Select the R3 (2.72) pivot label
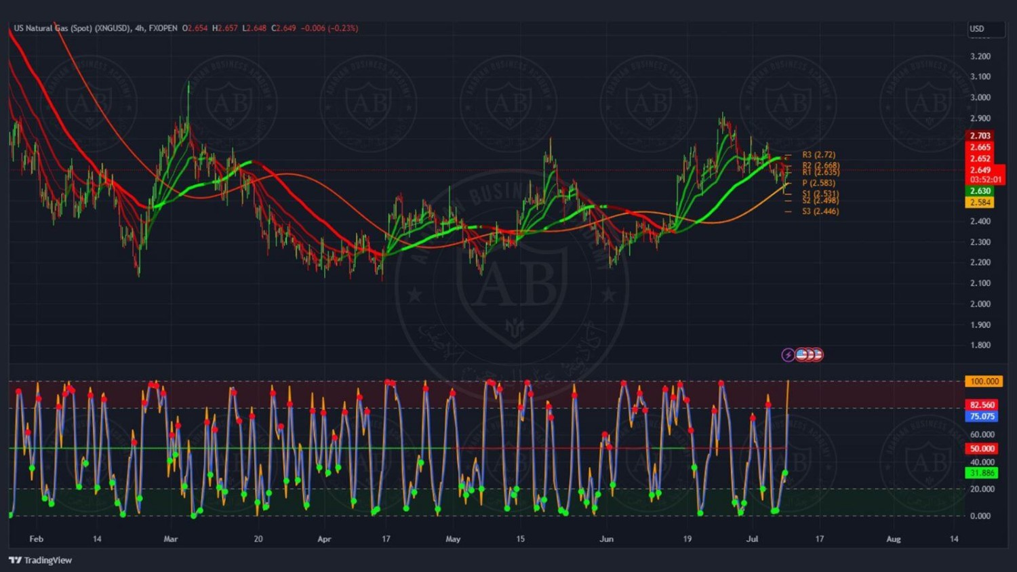Screen dimensions: 1017x572 pyautogui.click(x=818, y=155)
